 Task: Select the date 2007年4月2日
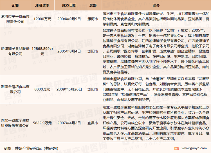click(69, 123)
